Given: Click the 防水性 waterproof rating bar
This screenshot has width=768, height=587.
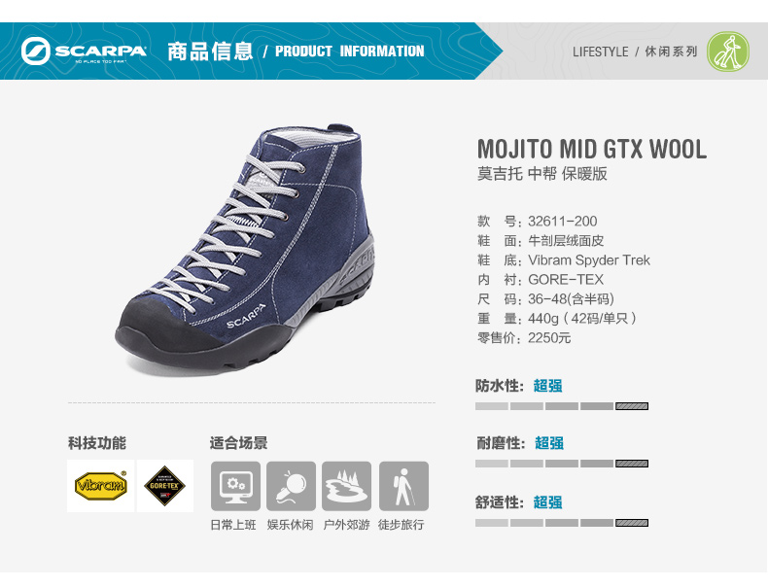Looking at the screenshot, I should [x=562, y=406].
